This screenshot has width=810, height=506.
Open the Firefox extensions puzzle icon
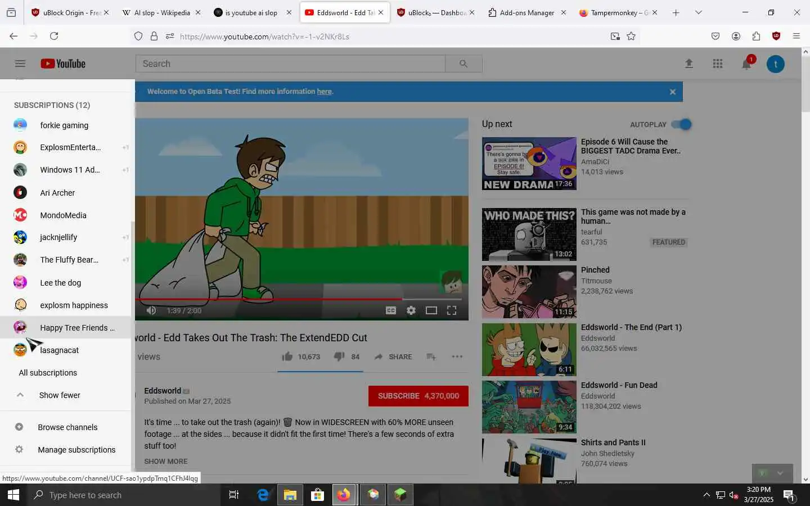pos(756,36)
